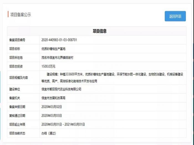Click the 项目名称 label cell
This screenshot has width=194, height=145.
coord(23,49)
